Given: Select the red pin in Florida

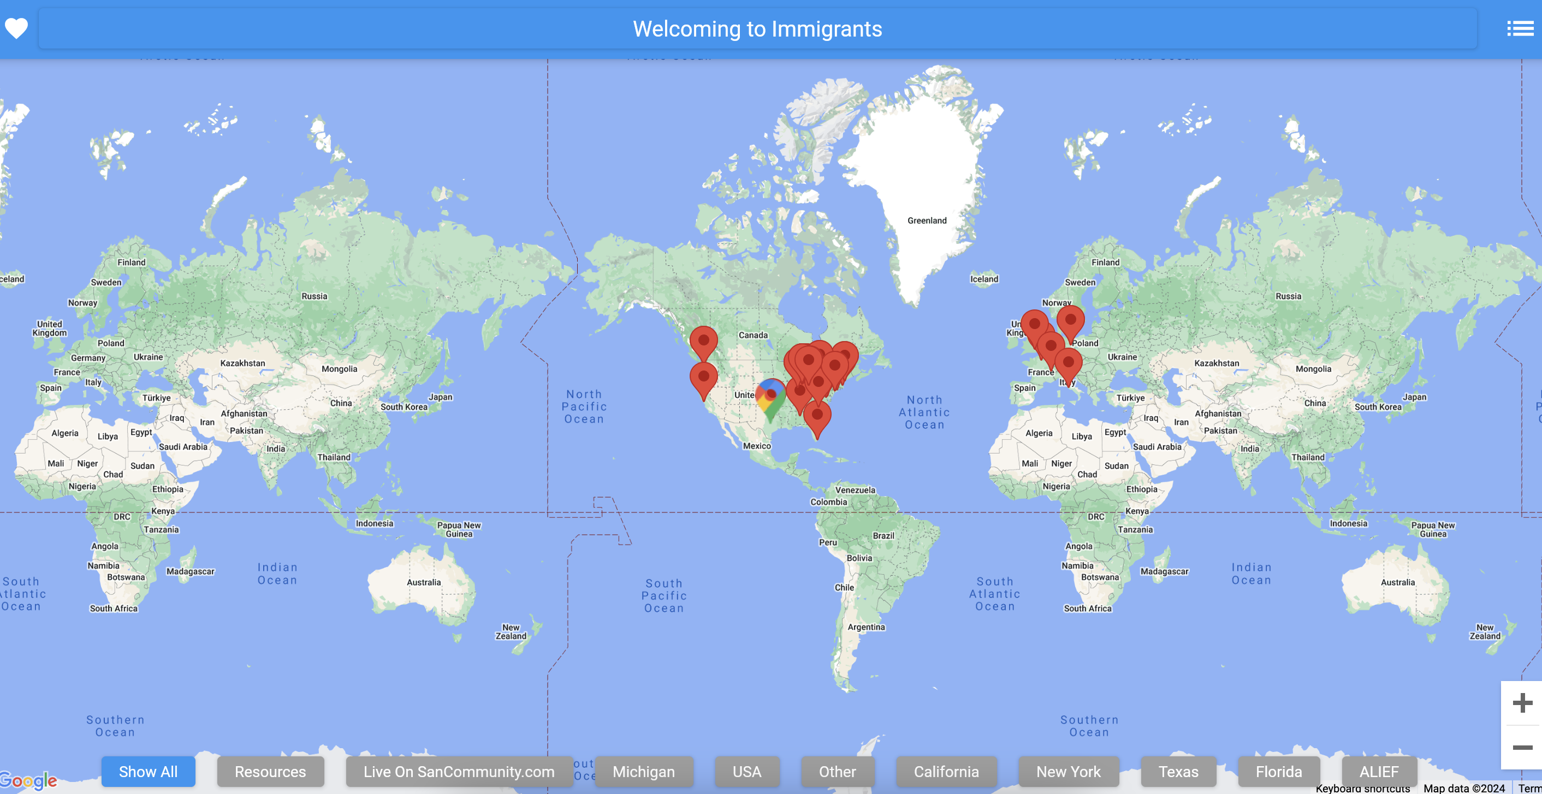Looking at the screenshot, I should (x=817, y=419).
